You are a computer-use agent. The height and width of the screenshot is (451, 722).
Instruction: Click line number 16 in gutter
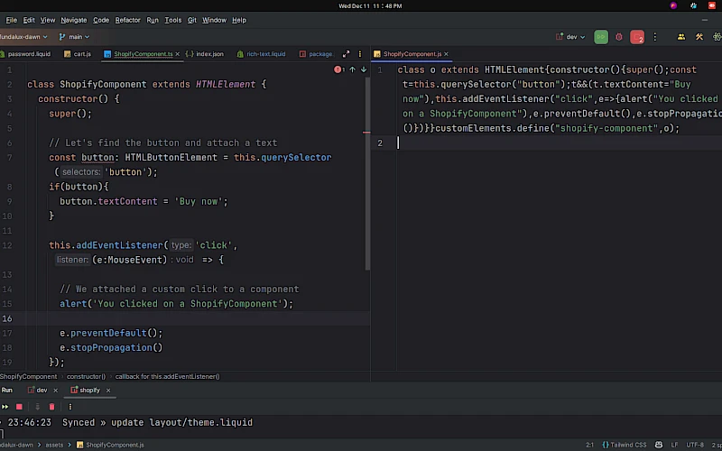tap(7, 318)
